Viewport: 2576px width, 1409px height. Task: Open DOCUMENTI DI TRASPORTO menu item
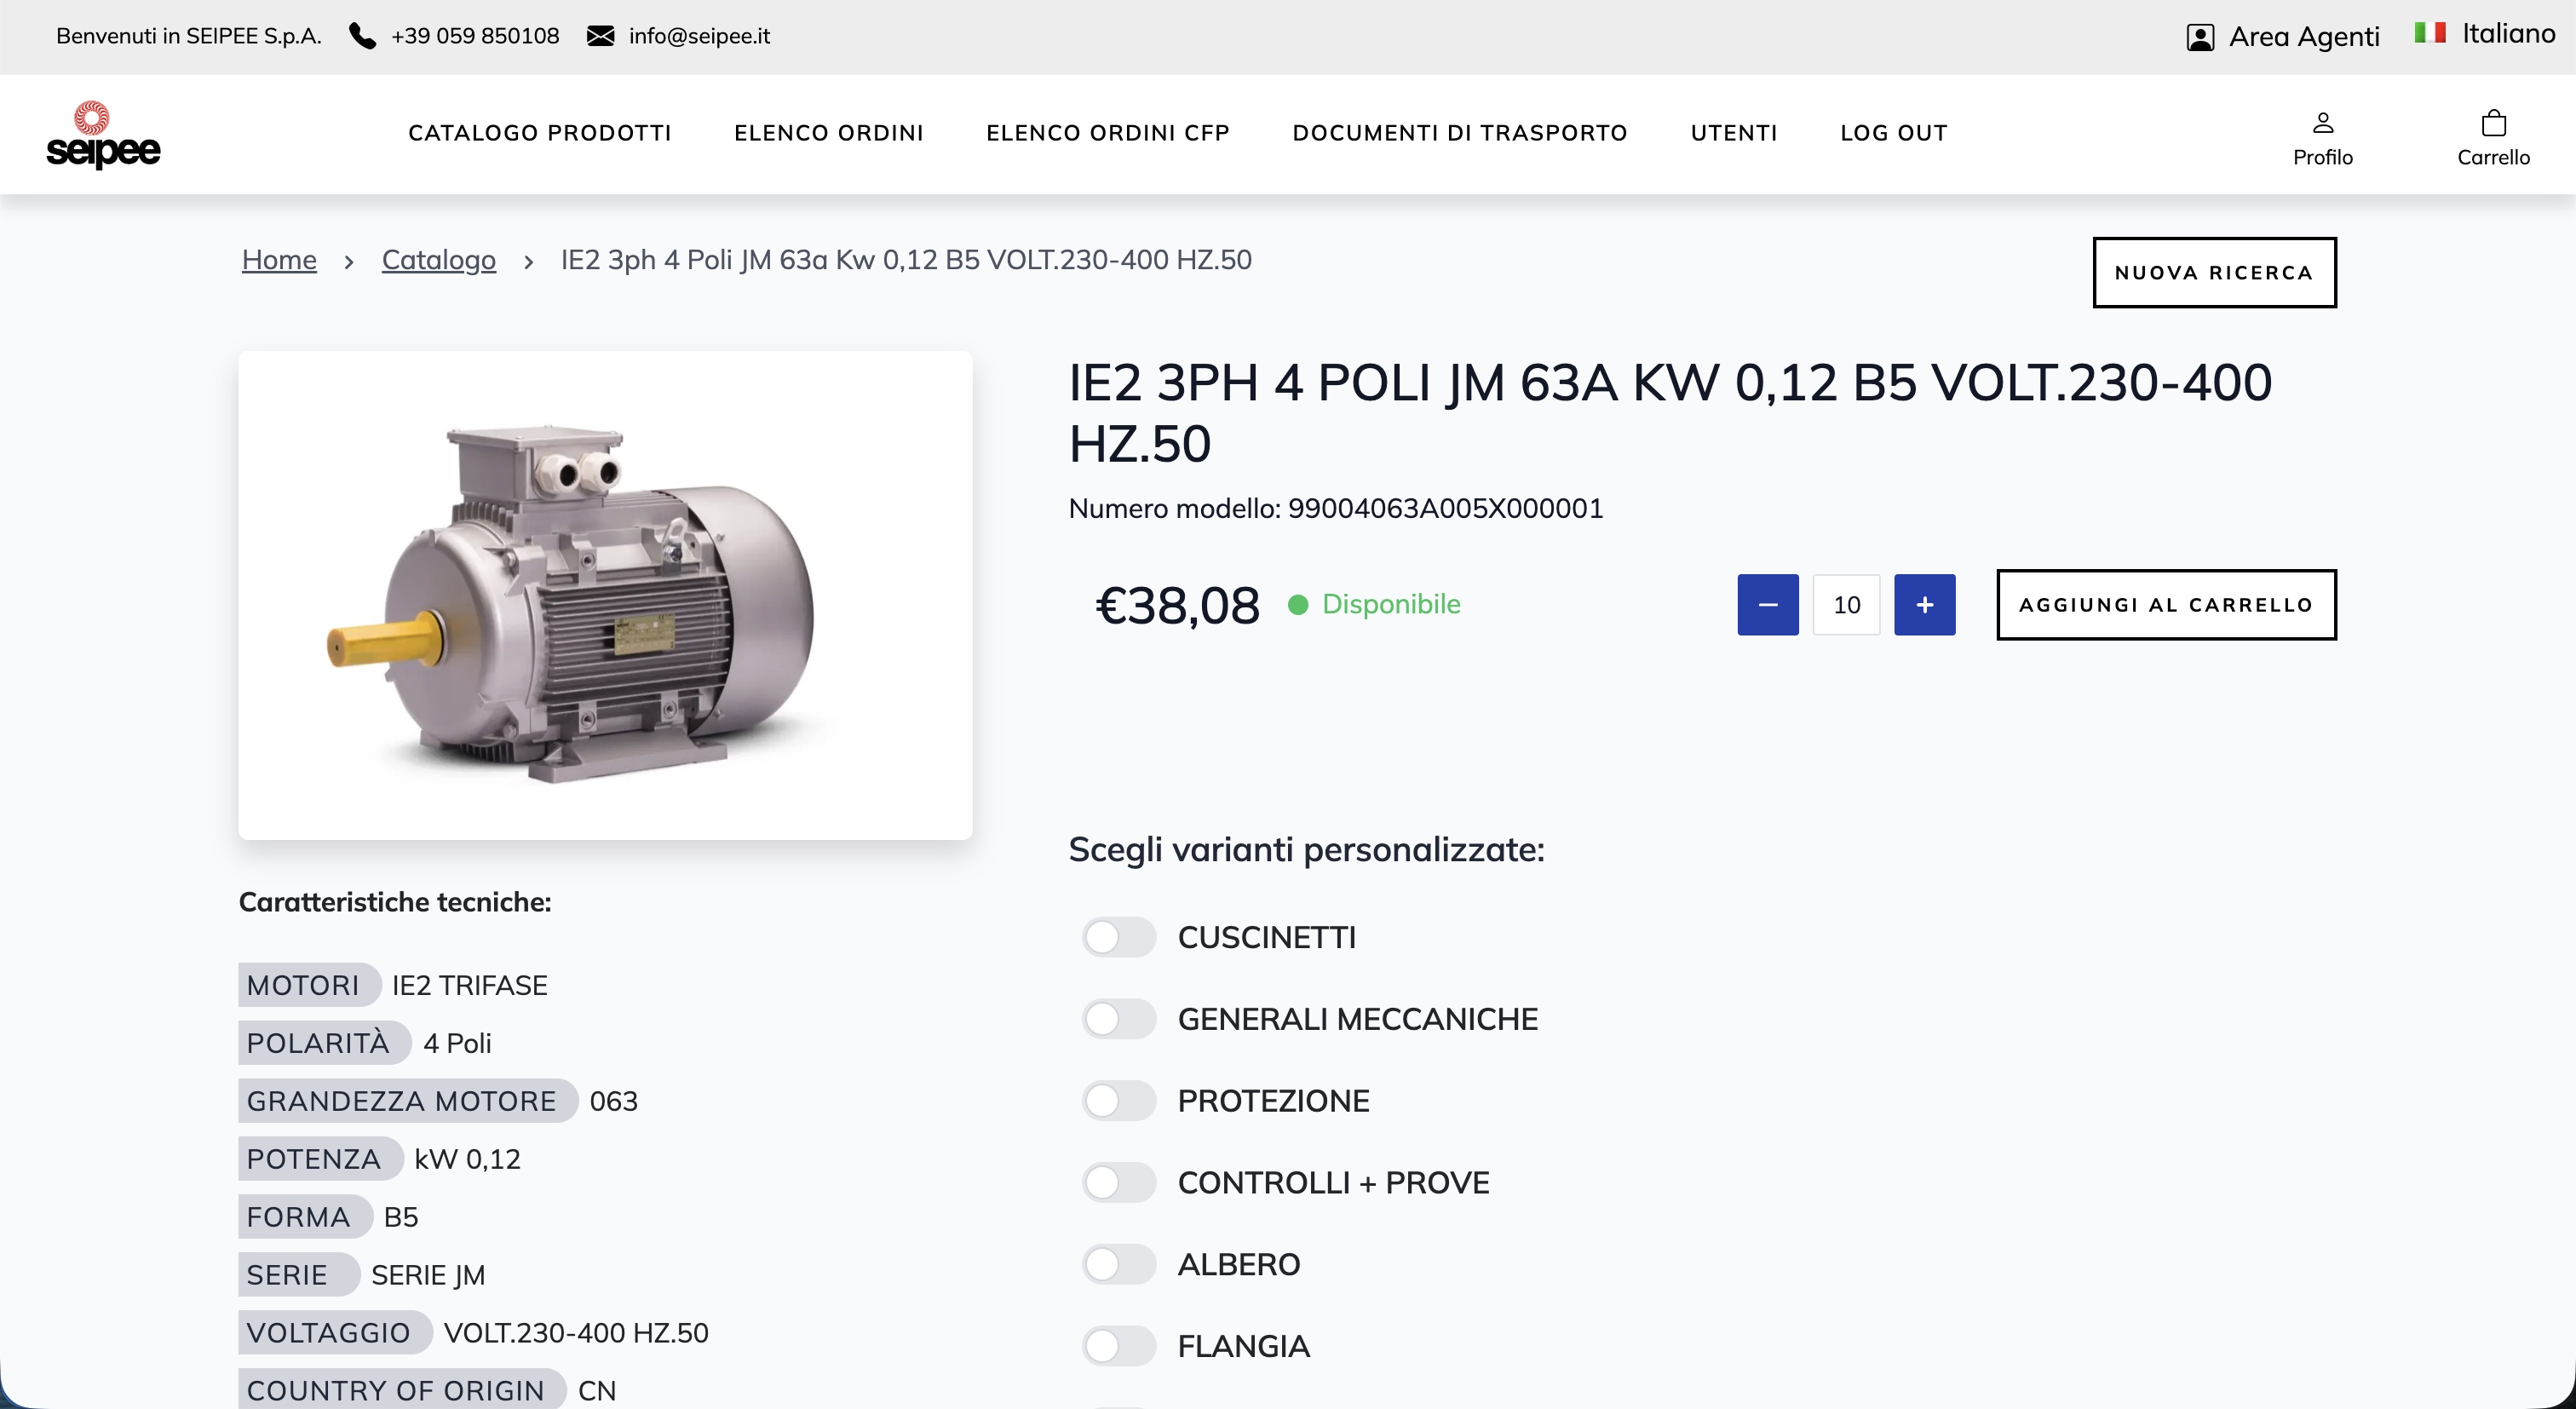[x=1460, y=133]
